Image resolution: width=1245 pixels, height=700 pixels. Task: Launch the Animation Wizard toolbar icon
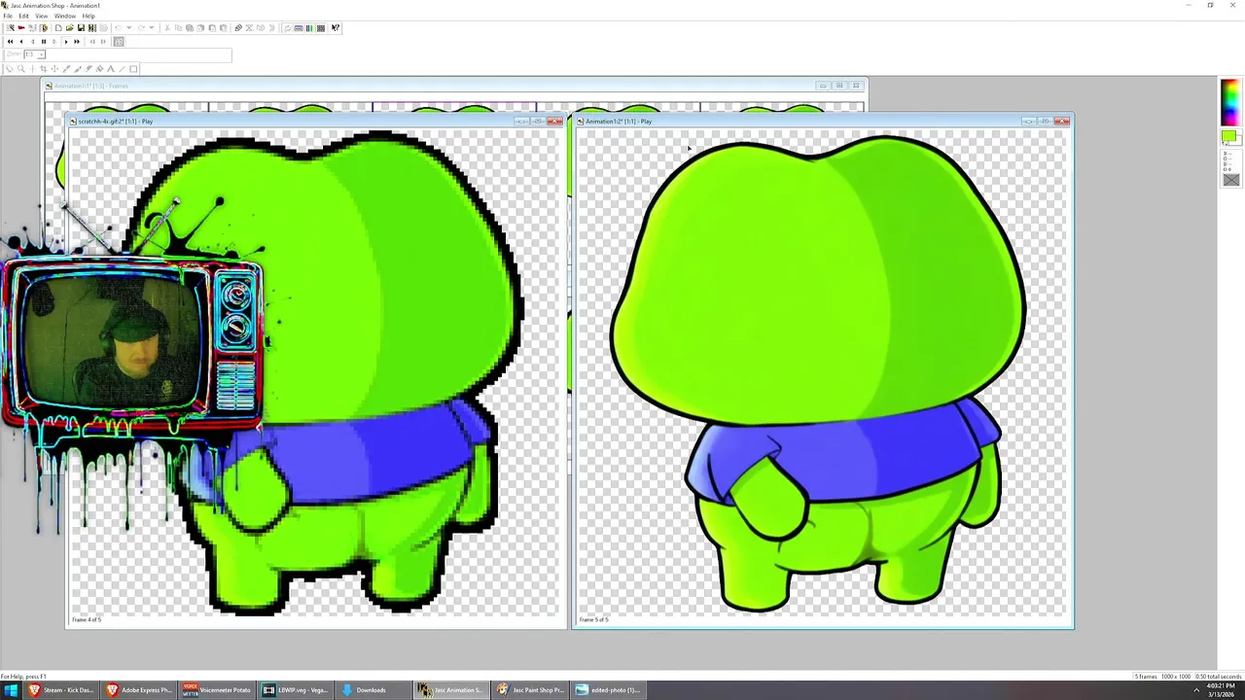click(x=11, y=28)
